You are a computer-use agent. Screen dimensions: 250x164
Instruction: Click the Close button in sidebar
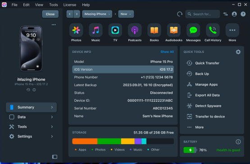click(50, 14)
